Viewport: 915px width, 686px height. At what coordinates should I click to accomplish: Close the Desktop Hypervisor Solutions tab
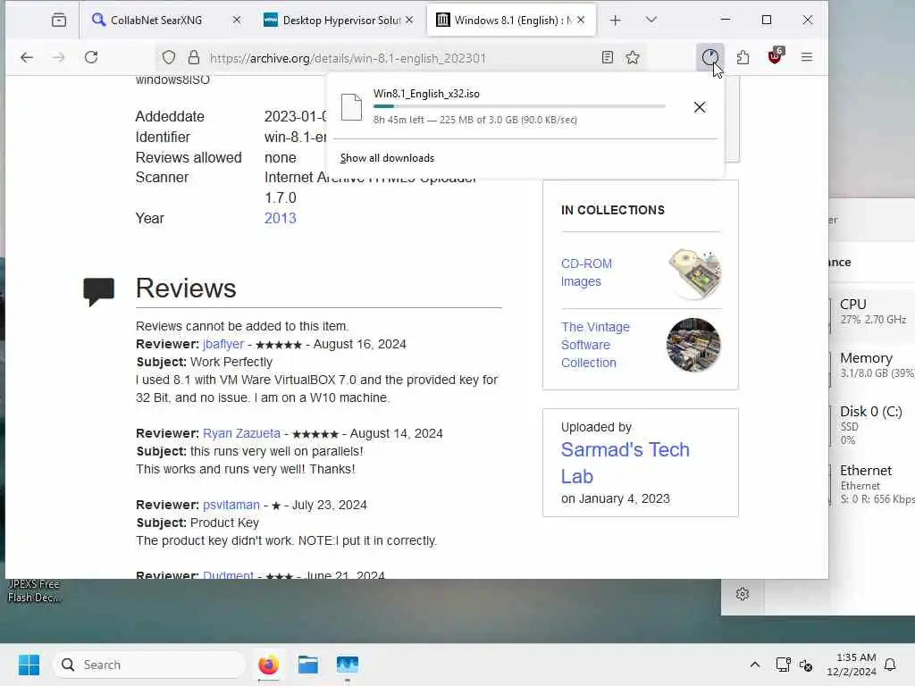point(409,20)
